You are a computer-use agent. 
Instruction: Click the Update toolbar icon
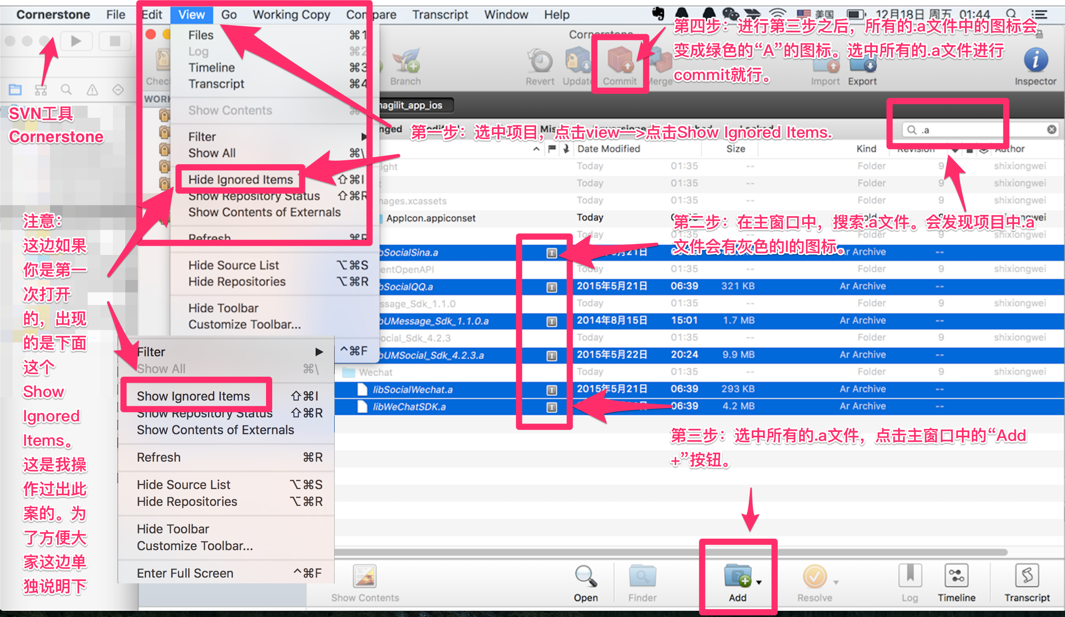coord(578,60)
